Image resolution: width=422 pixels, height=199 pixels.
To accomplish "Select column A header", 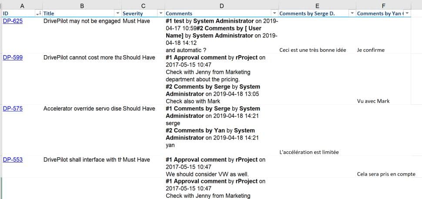I will 22,5.
